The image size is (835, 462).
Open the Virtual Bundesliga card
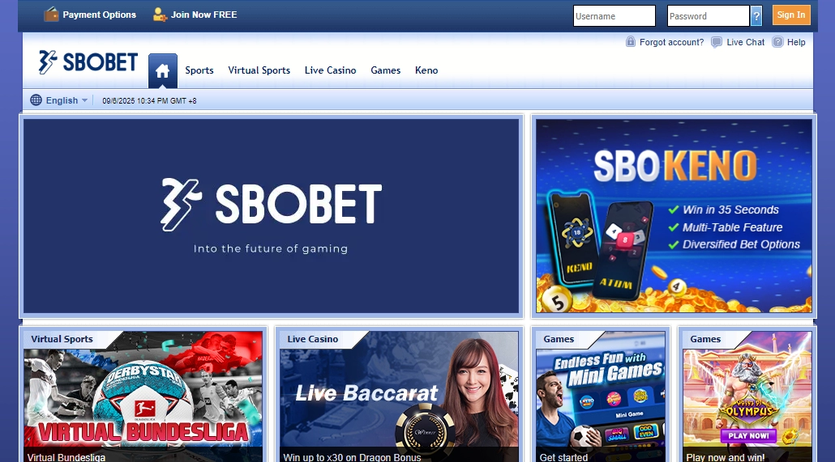click(x=143, y=396)
